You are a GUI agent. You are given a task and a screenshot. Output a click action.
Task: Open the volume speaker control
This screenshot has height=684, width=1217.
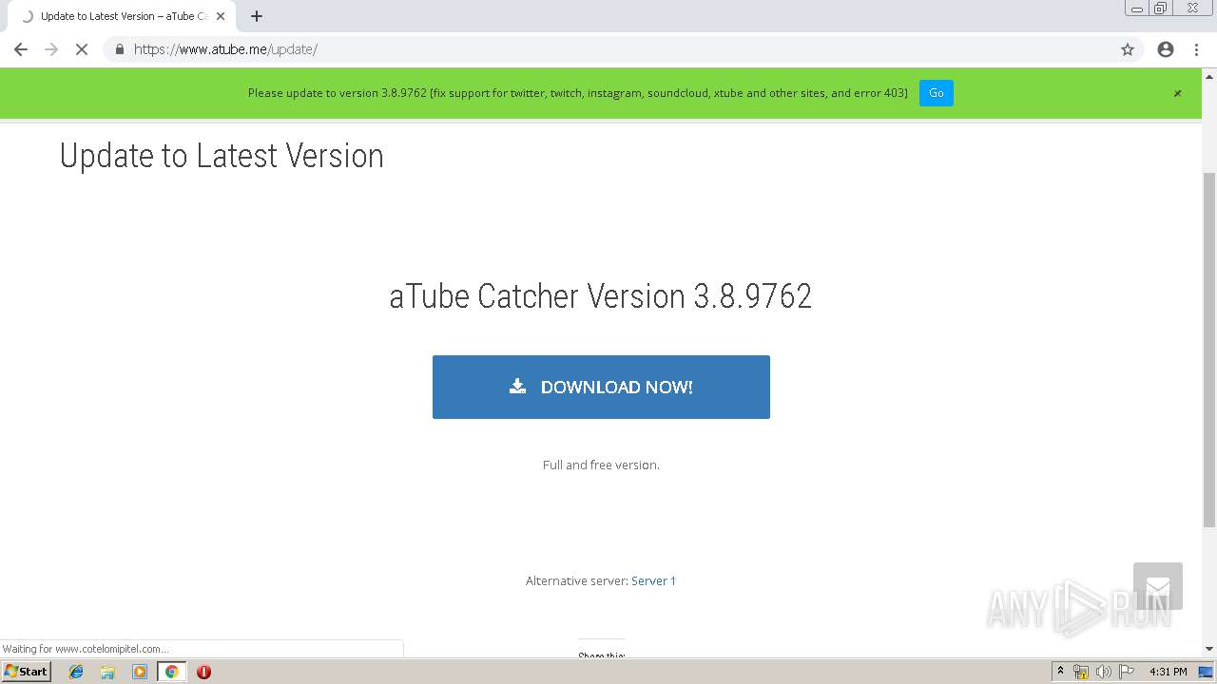click(x=1103, y=672)
